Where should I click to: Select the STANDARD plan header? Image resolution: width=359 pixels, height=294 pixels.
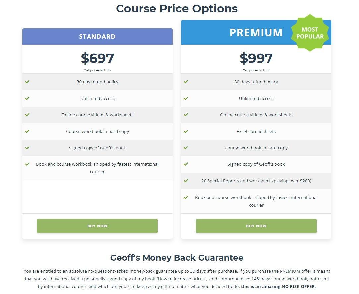(97, 37)
